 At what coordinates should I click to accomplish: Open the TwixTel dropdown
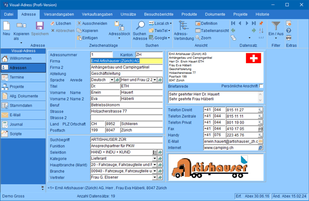[169, 31]
